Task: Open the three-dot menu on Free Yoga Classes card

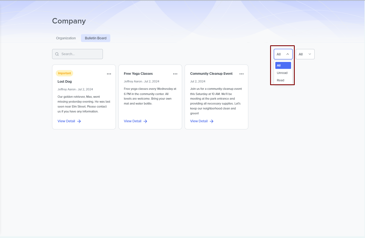Action: point(175,74)
